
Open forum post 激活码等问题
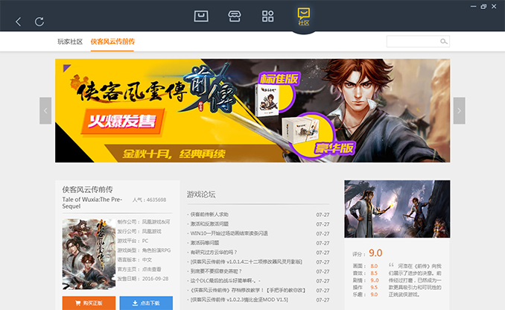click(205, 243)
